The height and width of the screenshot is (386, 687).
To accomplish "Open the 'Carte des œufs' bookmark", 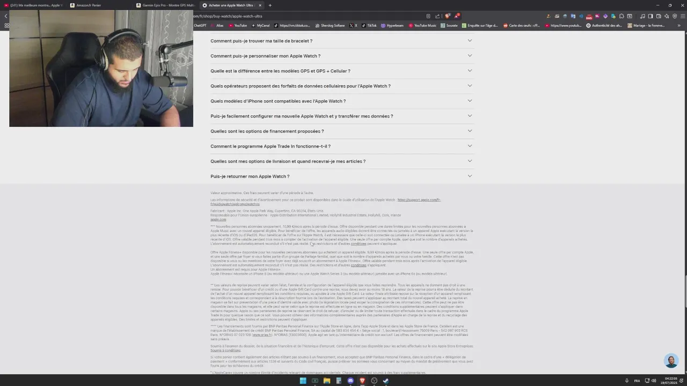I will [522, 25].
